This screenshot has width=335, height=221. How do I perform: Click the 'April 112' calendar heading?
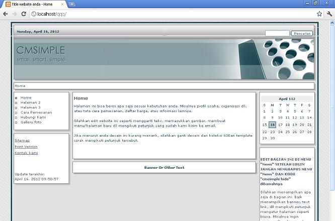(x=287, y=99)
